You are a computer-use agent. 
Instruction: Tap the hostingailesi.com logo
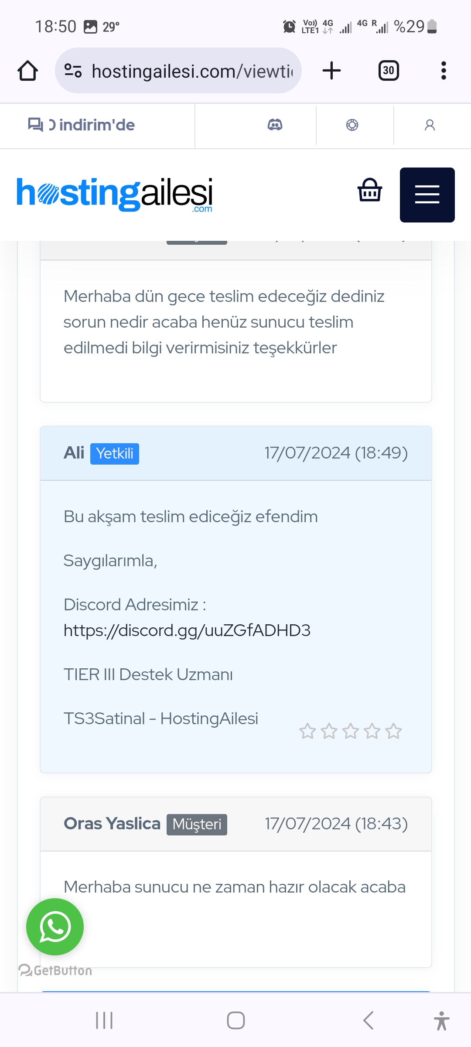[114, 195]
